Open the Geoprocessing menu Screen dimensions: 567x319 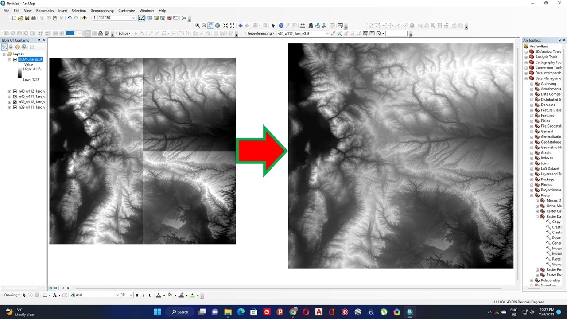(102, 11)
